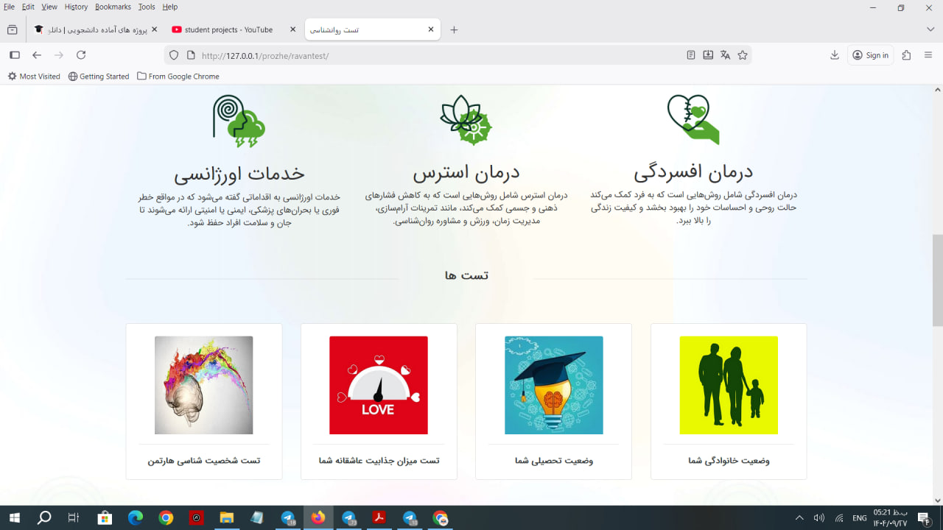Toggle the sidebar panel icon
The image size is (943, 530).
click(14, 55)
